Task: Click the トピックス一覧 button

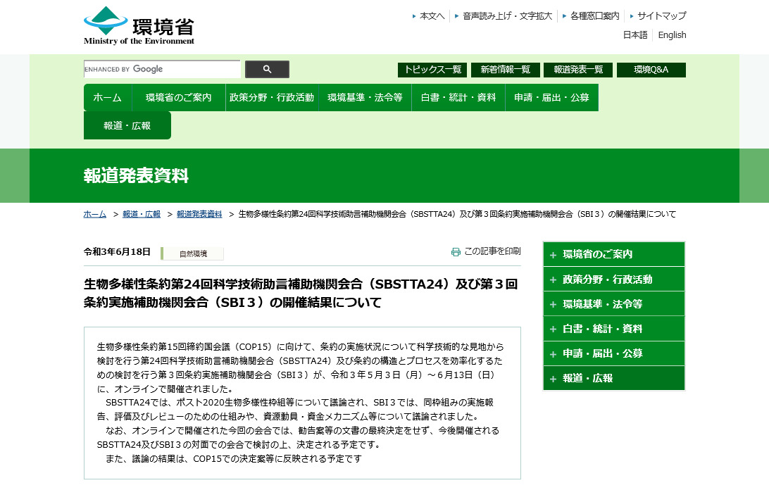Action: click(431, 70)
